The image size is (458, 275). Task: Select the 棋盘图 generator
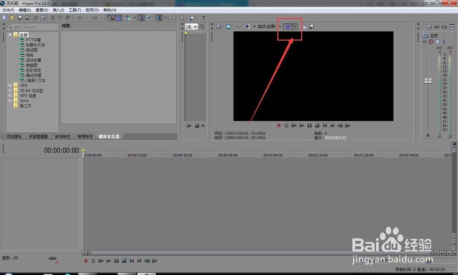click(x=32, y=65)
